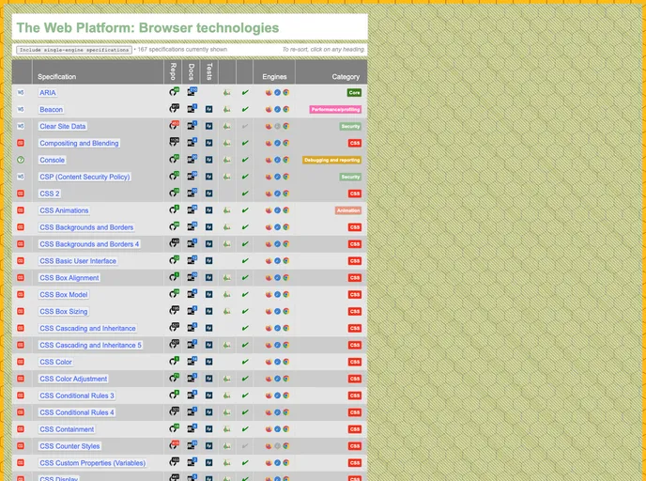Image resolution: width=646 pixels, height=481 pixels.
Task: Open the CSS Box Sizing link
Action: [64, 312]
